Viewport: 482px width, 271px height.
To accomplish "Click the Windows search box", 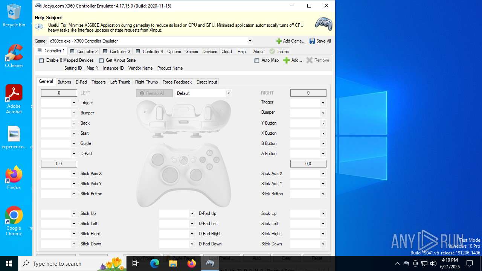I will pyautogui.click(x=73, y=263).
